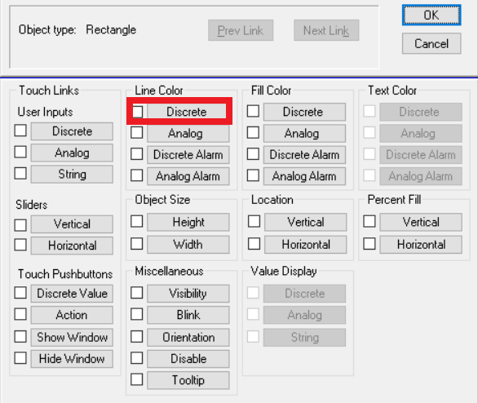Image resolution: width=478 pixels, height=403 pixels.
Task: Enable the Fill Color Discrete checkbox
Action: tap(253, 111)
